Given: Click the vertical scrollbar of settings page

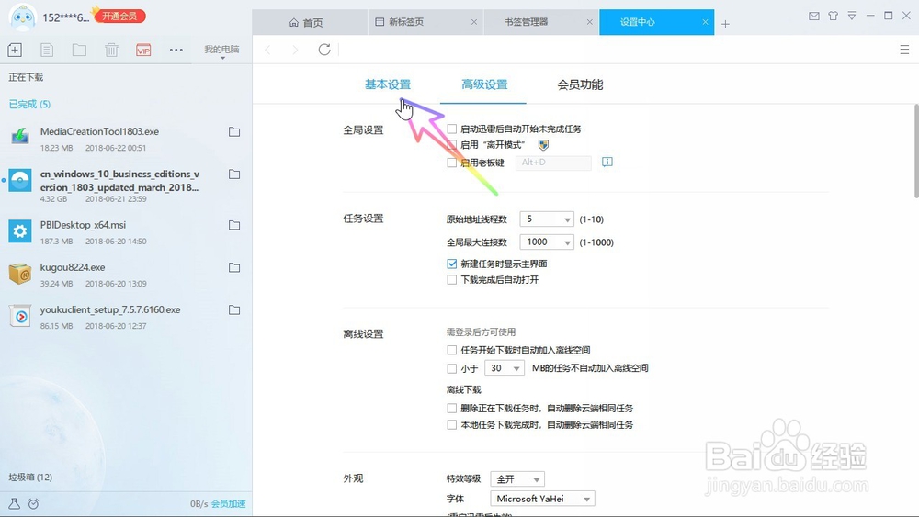Looking at the screenshot, I should [x=916, y=152].
